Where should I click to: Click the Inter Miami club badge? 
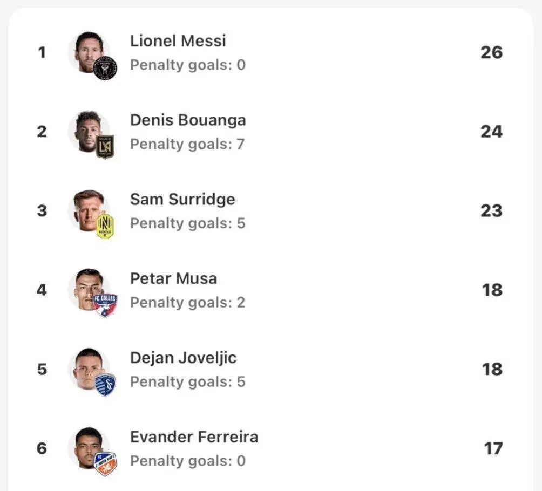click(105, 68)
